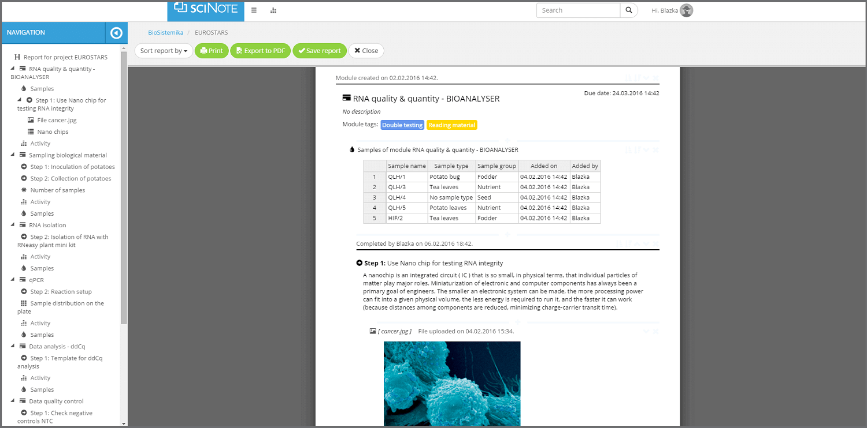Select the Nano chips table icon in the sidebar
Viewport: 867px width, 428px height.
[31, 132]
